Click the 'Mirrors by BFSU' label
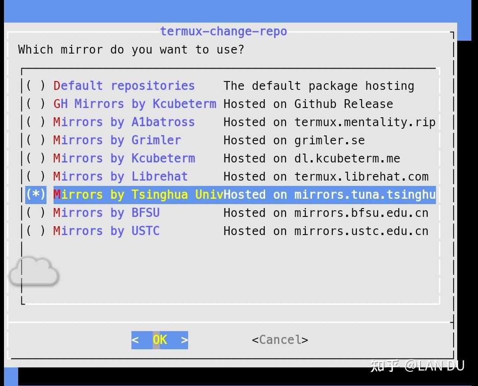Screen dimensions: 478x386 (106, 212)
